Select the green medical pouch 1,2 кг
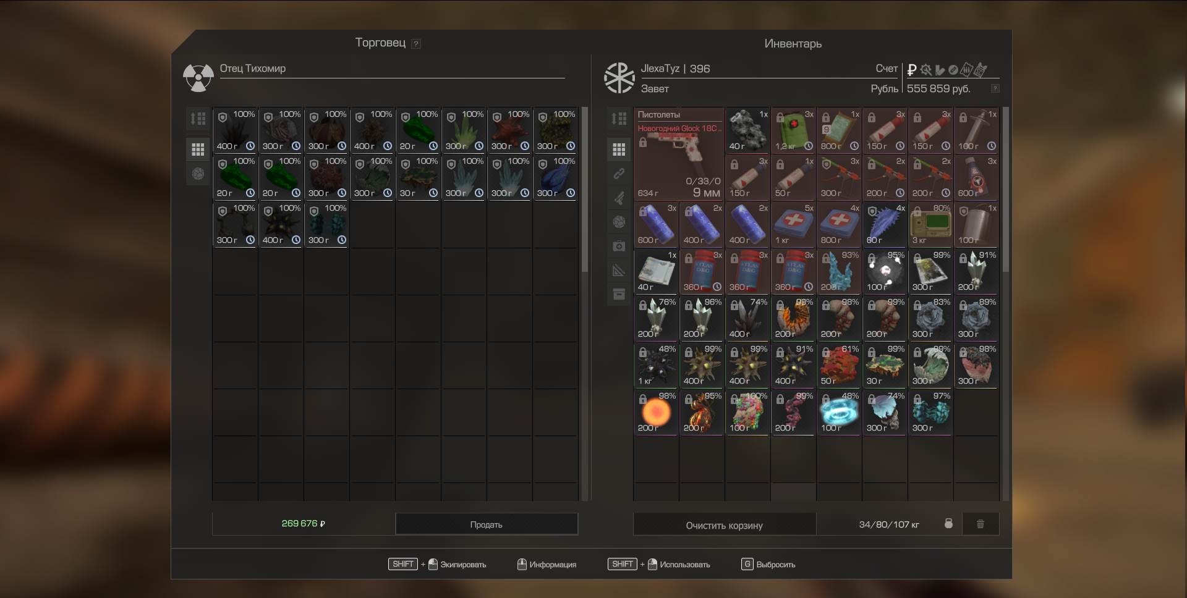The width and height of the screenshot is (1187, 598). 793,130
